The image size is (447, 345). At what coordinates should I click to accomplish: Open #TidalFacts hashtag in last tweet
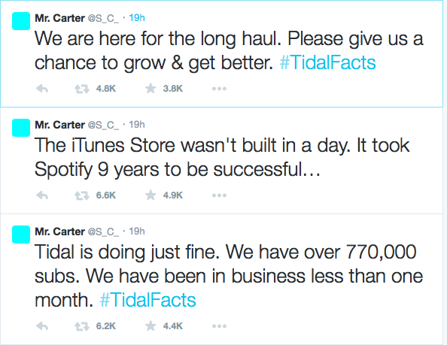(x=148, y=300)
